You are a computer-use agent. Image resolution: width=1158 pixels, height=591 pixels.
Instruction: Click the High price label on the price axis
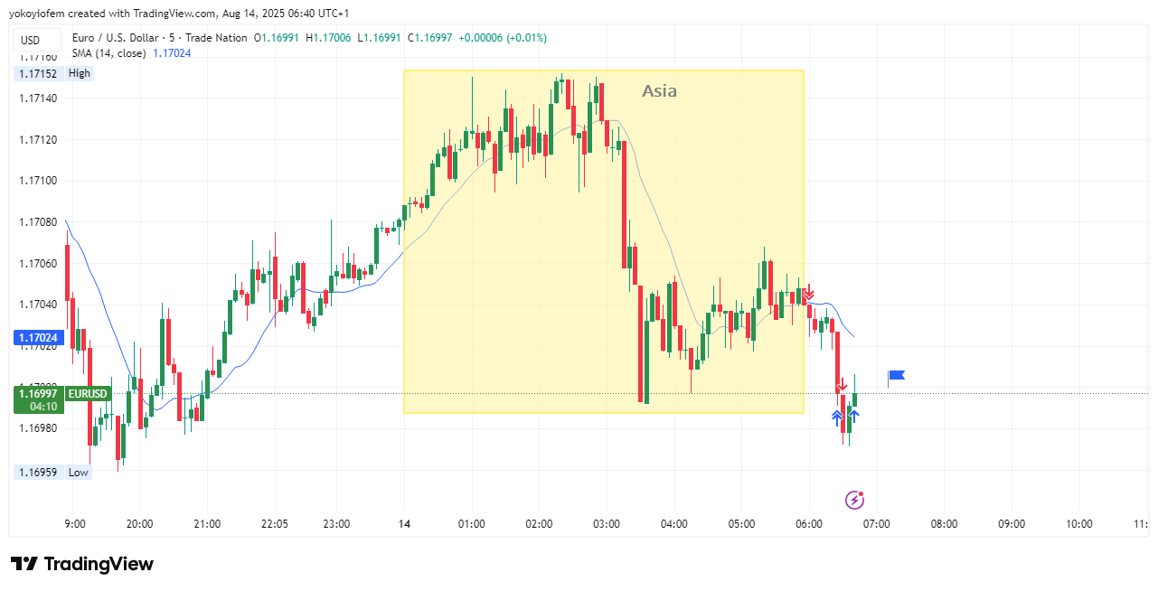tap(80, 73)
